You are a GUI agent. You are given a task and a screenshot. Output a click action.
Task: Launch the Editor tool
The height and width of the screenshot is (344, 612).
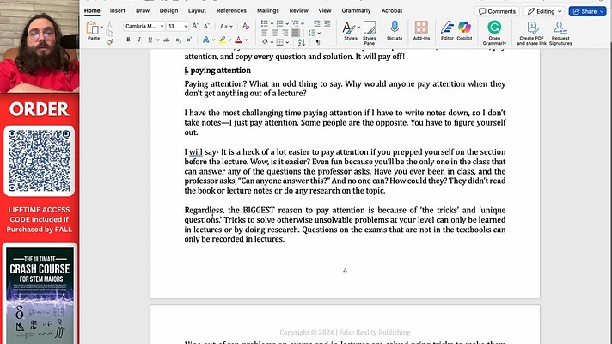point(447,30)
